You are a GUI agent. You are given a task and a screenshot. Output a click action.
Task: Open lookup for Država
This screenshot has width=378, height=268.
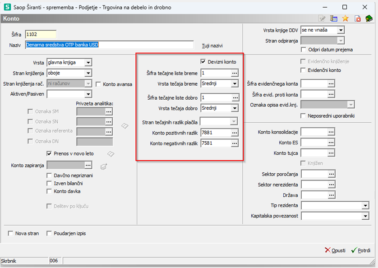pyautogui.click(x=332, y=195)
